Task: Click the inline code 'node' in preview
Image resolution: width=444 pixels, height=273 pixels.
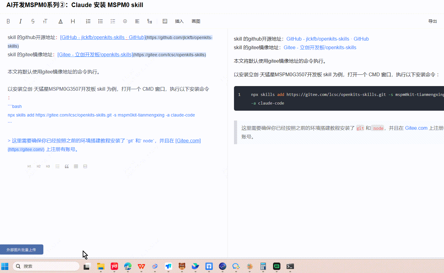Action: 378,128
